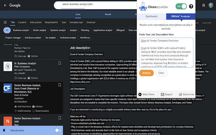The image size is (216, 135).
Task: Click the New job alerts bell icon
Action: [4, 130]
